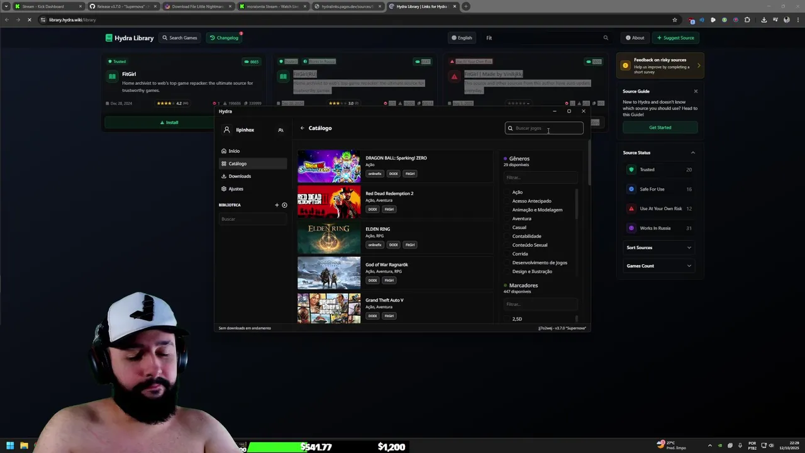This screenshot has width=805, height=453.
Task: Check the Casual genre checkbox
Action: pos(508,228)
